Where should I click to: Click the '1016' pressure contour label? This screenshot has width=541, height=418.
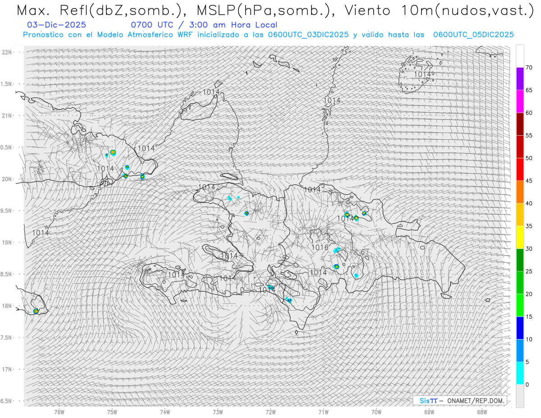pos(320,248)
